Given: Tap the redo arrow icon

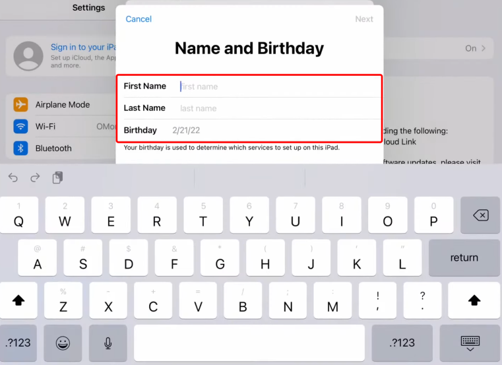Looking at the screenshot, I should (35, 177).
